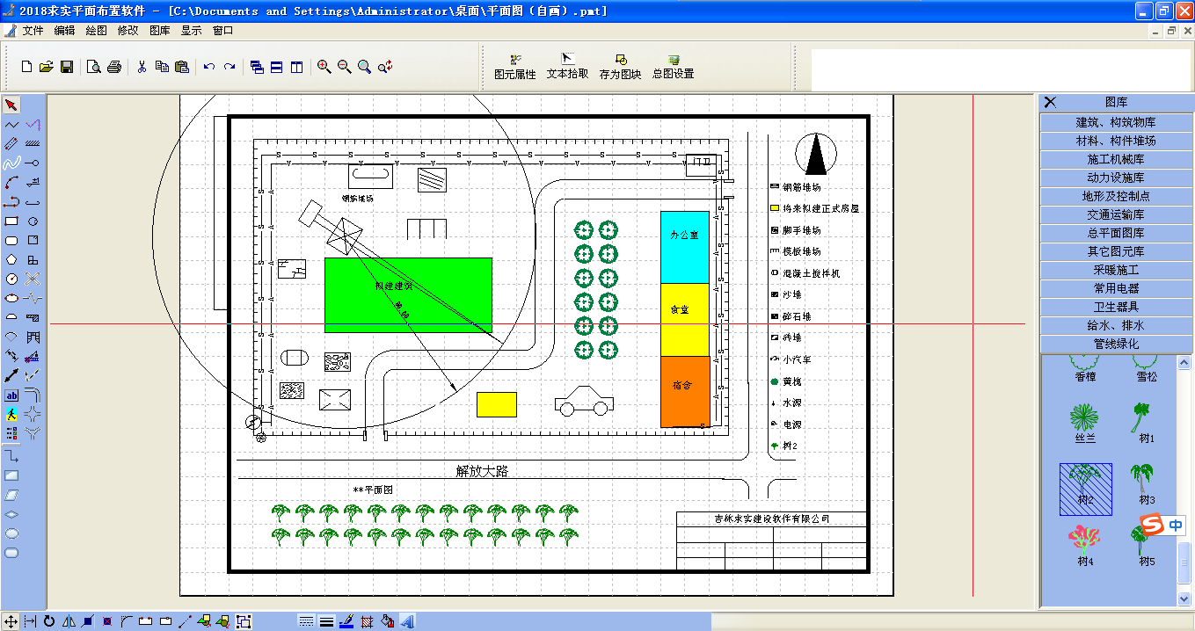Click the Save file icon

pyautogui.click(x=67, y=67)
